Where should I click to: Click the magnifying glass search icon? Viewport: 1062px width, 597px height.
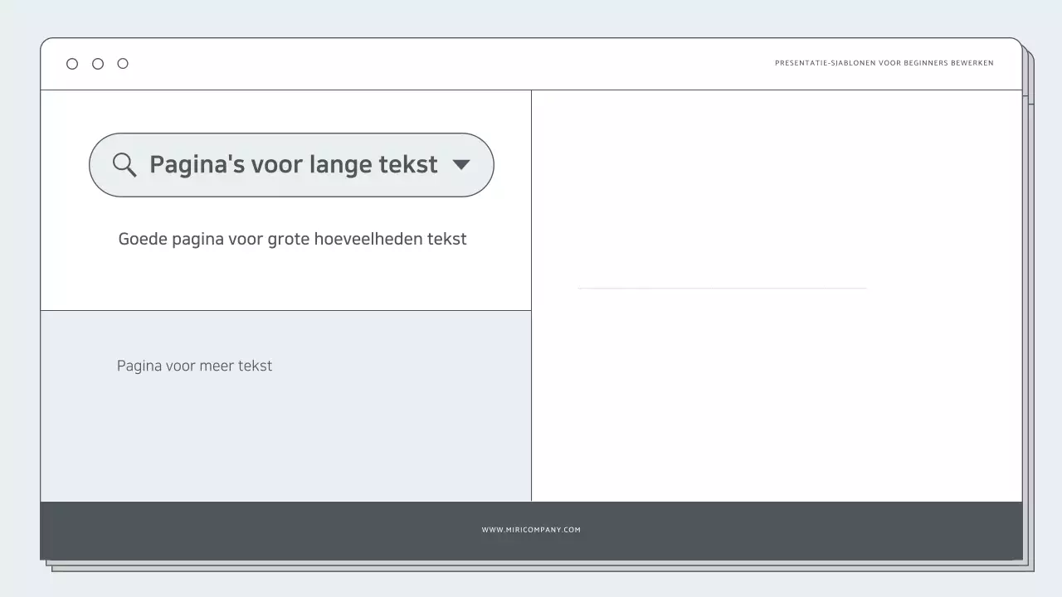pyautogui.click(x=124, y=164)
